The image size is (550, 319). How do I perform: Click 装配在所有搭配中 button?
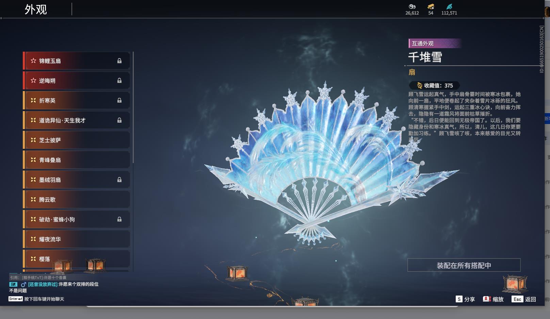tap(464, 265)
